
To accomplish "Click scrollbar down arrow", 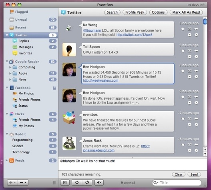I will pos(205,154).
